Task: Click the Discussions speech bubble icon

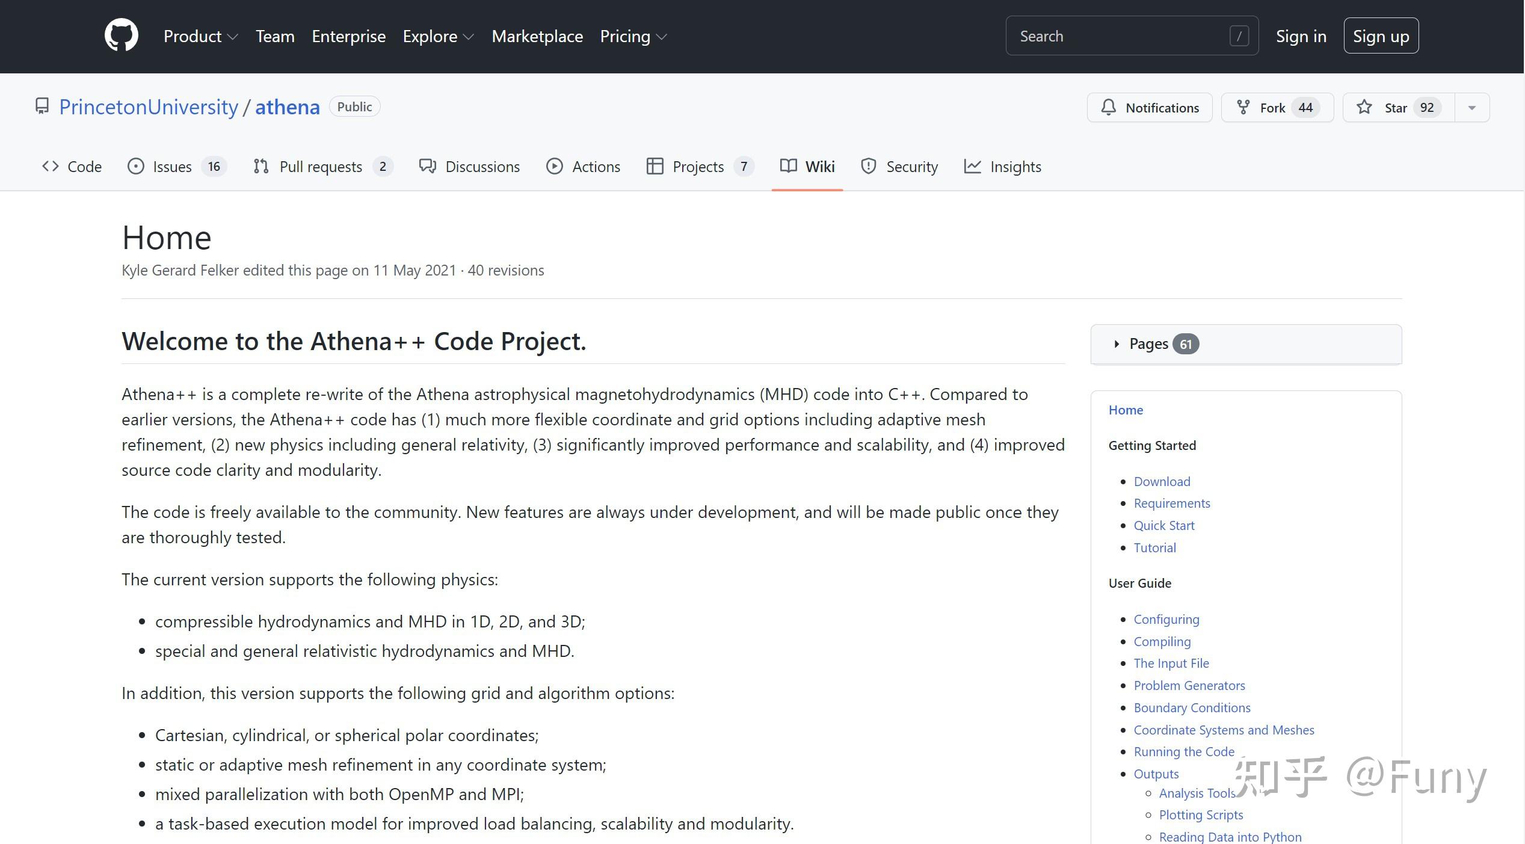Action: (428, 166)
